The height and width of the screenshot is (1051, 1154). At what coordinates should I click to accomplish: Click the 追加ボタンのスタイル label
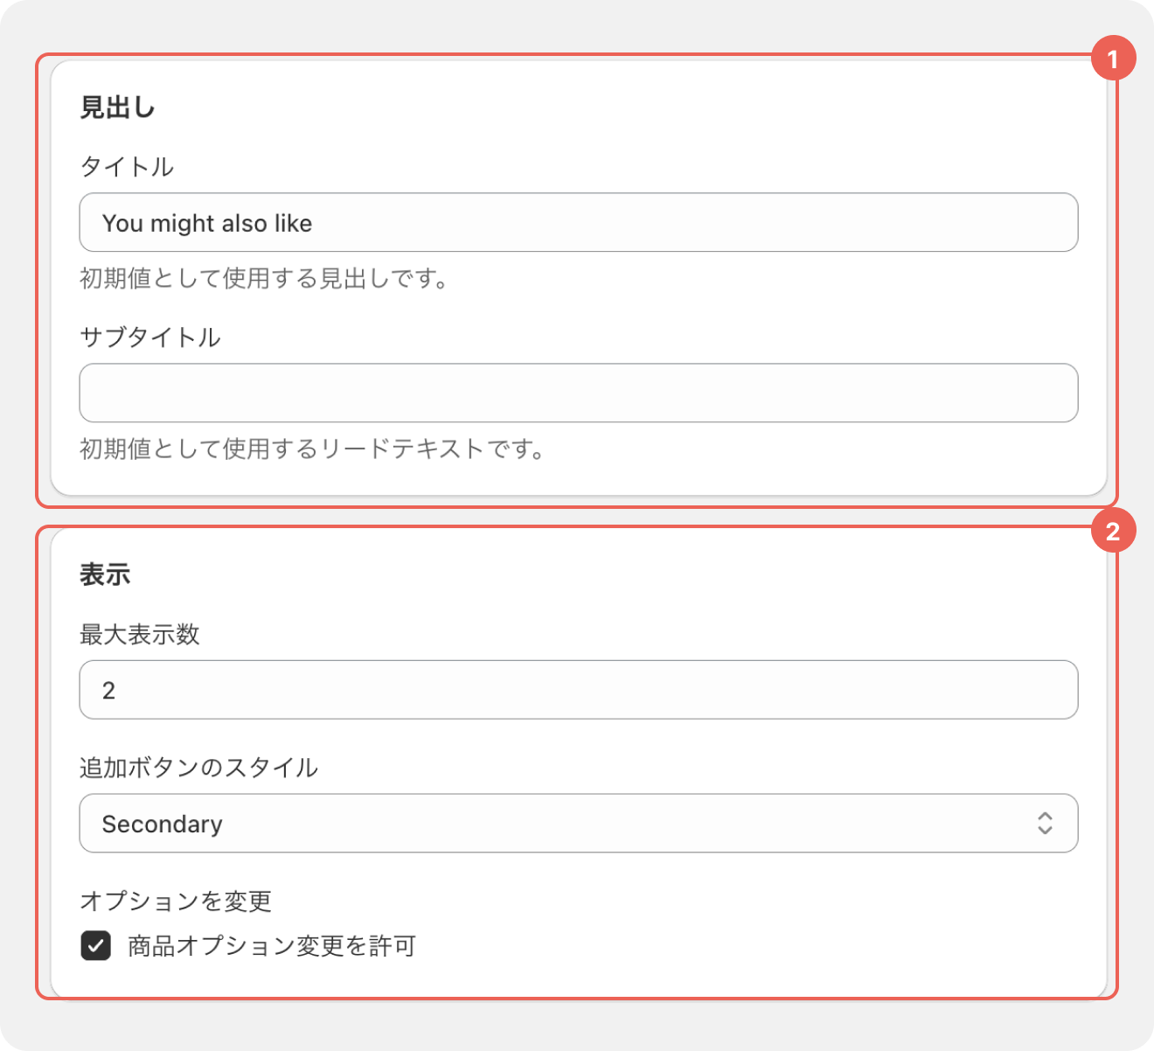point(198,767)
